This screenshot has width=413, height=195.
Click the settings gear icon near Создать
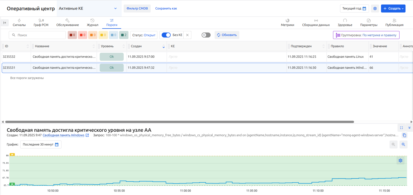click(375, 8)
